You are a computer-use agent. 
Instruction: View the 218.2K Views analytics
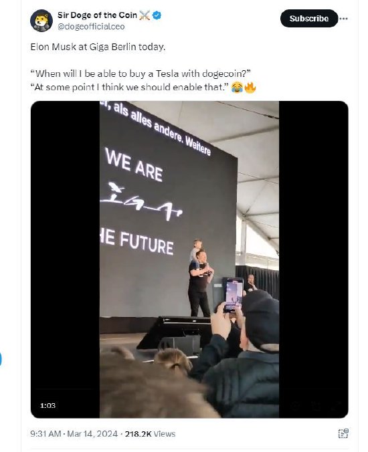[x=150, y=434]
